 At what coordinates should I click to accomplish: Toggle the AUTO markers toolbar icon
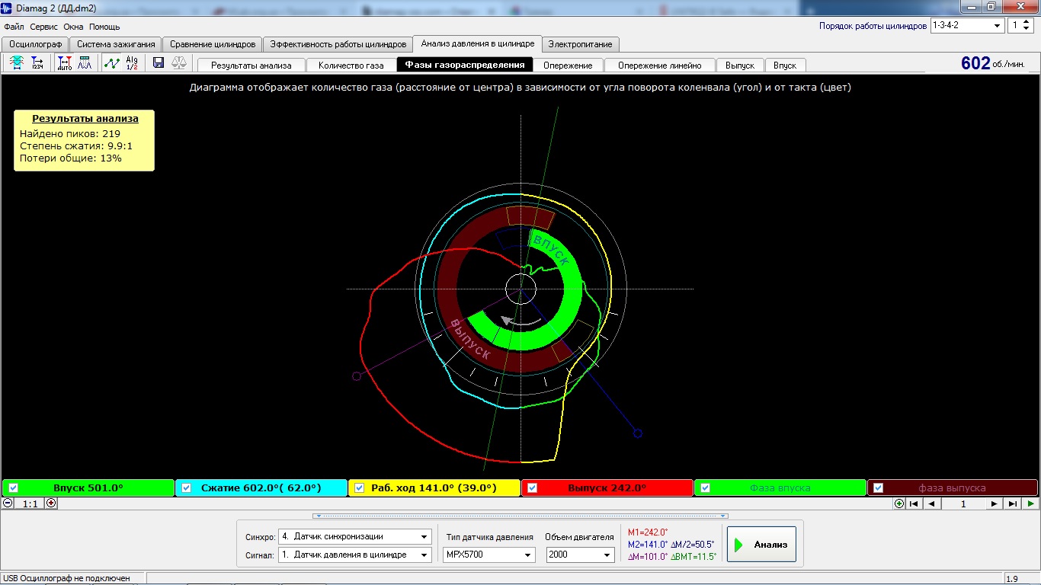(65, 63)
